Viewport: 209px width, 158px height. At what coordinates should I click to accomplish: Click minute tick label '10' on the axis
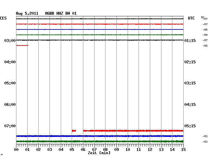pos(128,150)
